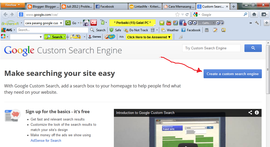Click the AVG Do Not Track button

(x=136, y=30)
